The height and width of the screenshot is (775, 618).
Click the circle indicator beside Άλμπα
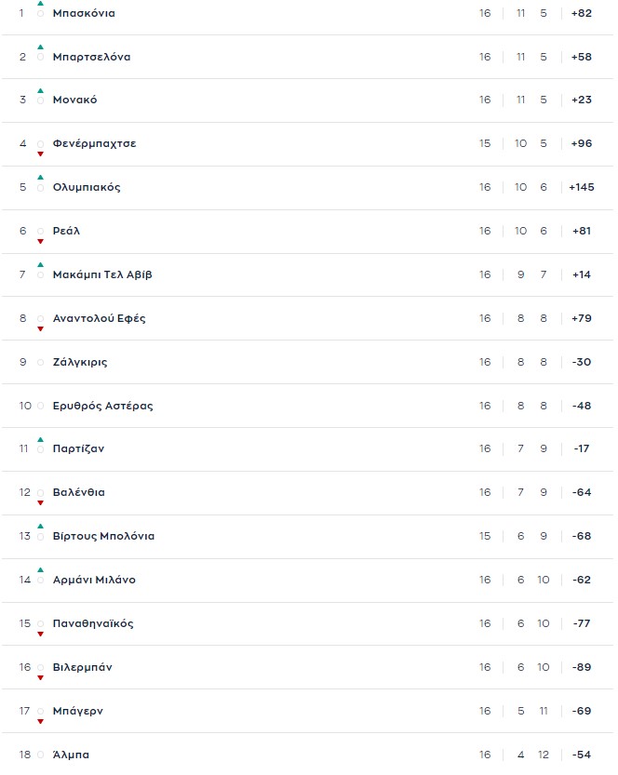tap(40, 755)
